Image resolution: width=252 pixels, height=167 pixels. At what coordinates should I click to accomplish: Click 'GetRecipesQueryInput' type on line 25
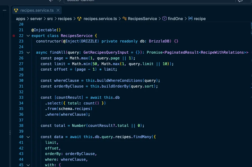tap(106, 52)
